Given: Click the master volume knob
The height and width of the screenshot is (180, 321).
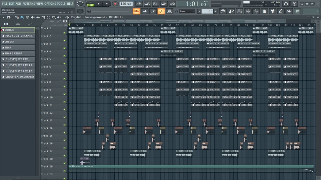Looking at the screenshot, I should coord(80,4).
